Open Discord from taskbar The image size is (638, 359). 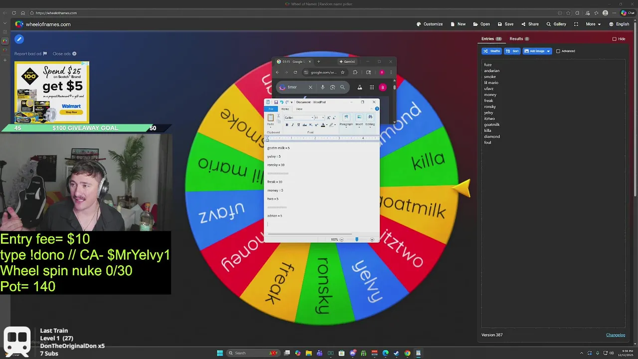pyautogui.click(x=353, y=353)
